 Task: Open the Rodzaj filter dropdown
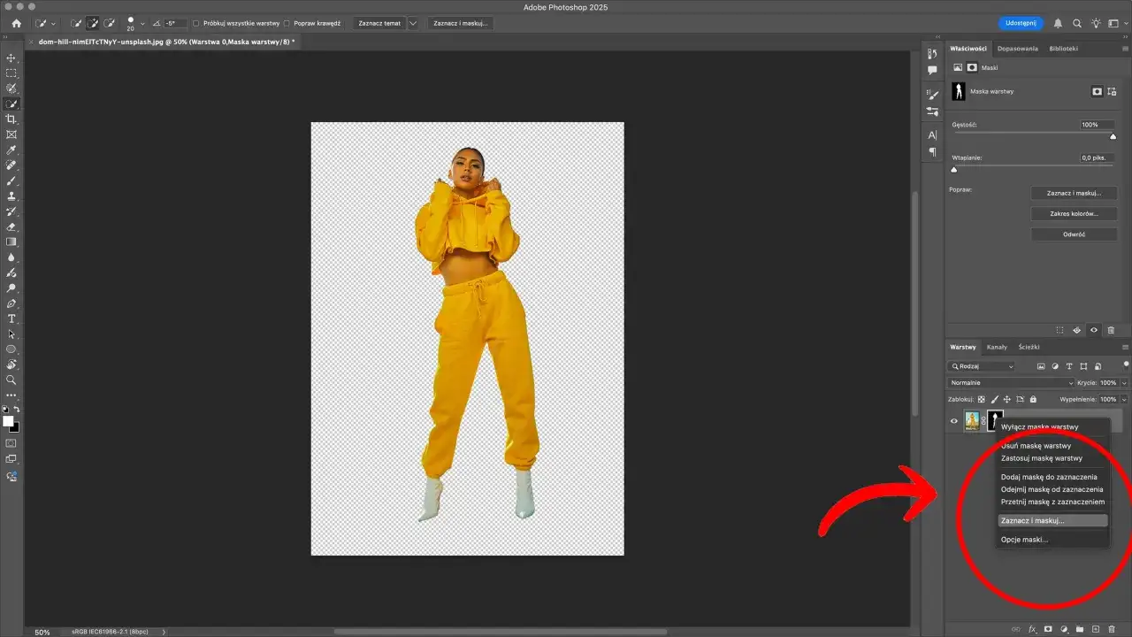pyautogui.click(x=982, y=365)
